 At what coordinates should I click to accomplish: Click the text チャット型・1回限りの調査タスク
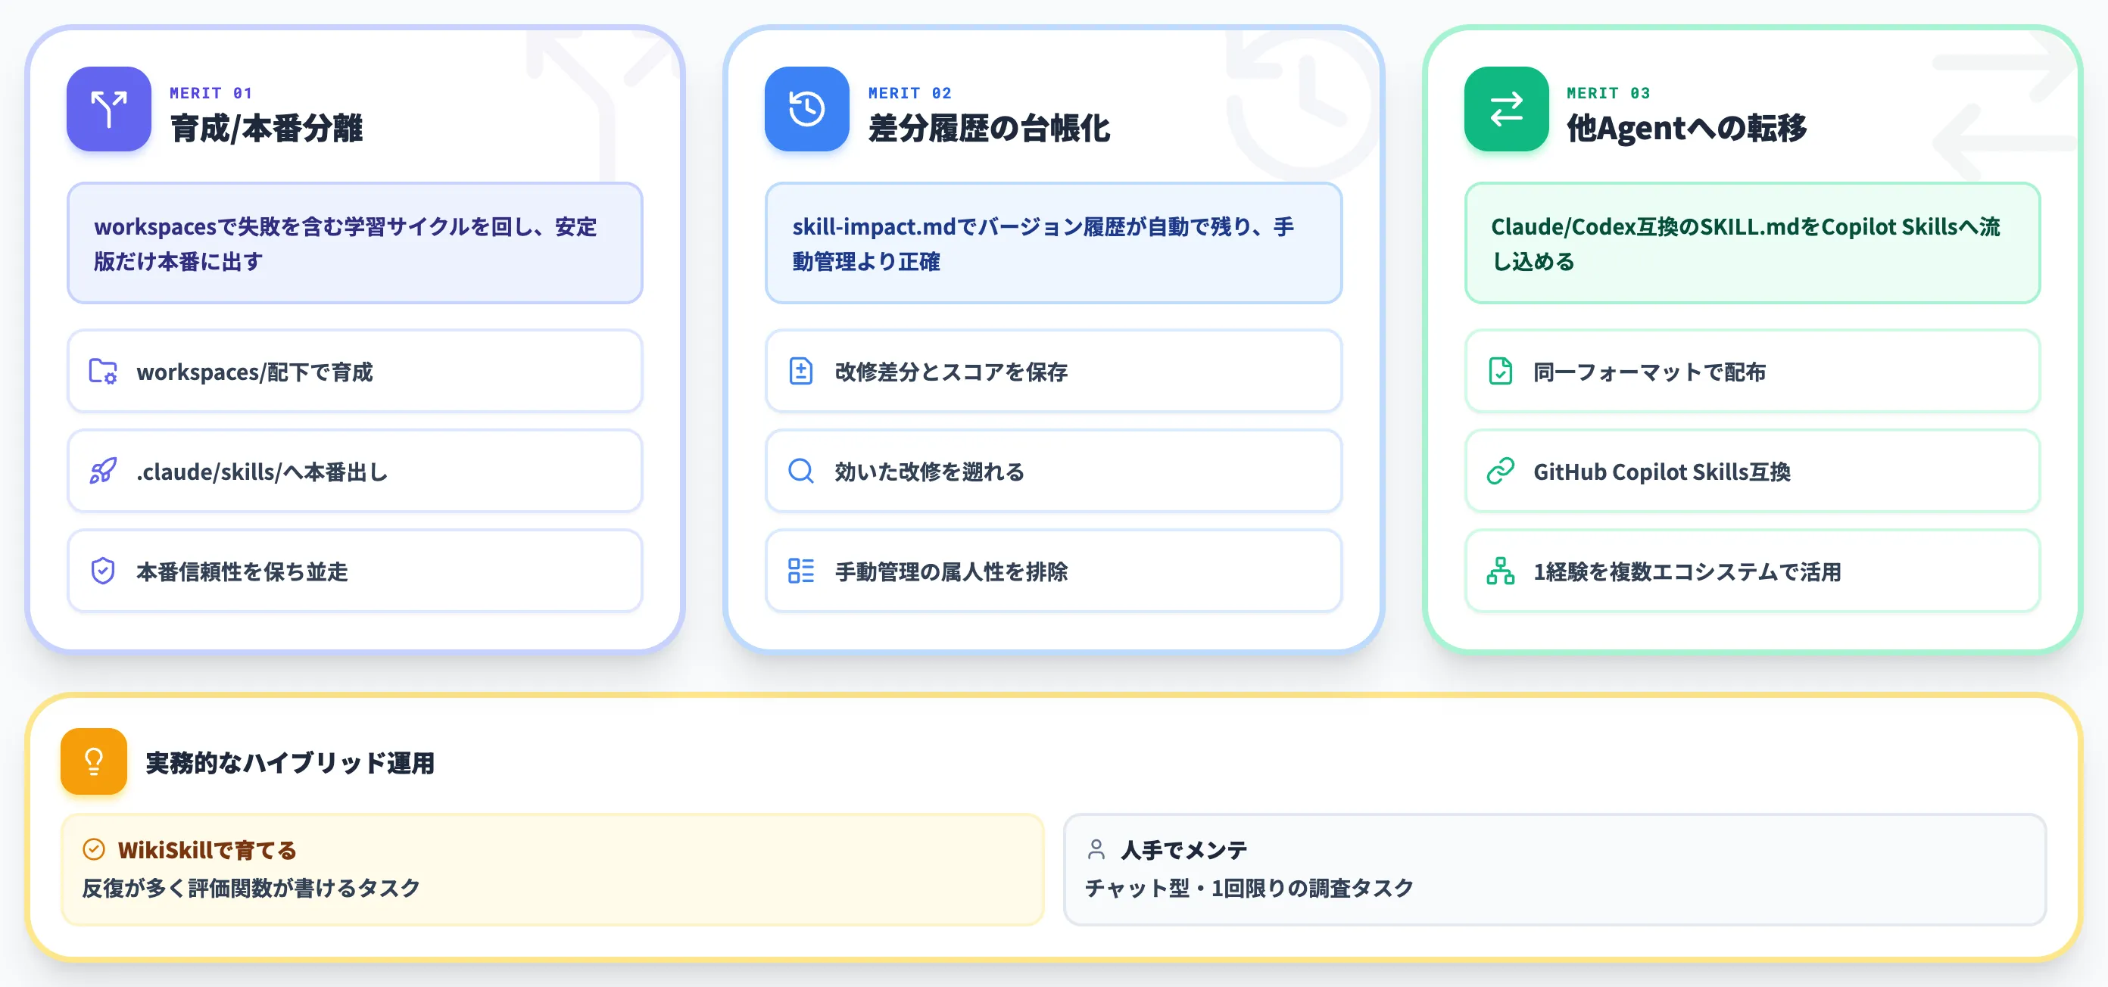pos(1249,888)
